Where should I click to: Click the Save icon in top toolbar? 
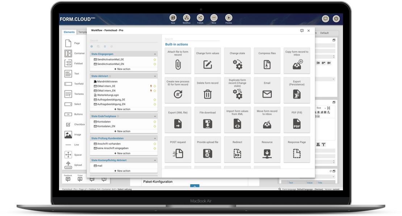[x=173, y=18]
